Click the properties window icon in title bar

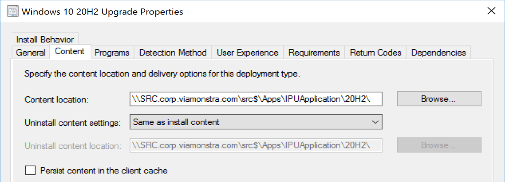13,11
